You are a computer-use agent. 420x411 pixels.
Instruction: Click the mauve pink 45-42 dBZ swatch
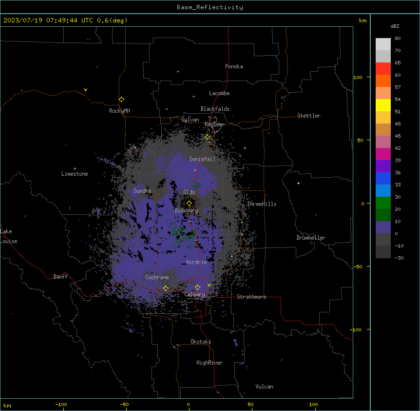(383, 142)
